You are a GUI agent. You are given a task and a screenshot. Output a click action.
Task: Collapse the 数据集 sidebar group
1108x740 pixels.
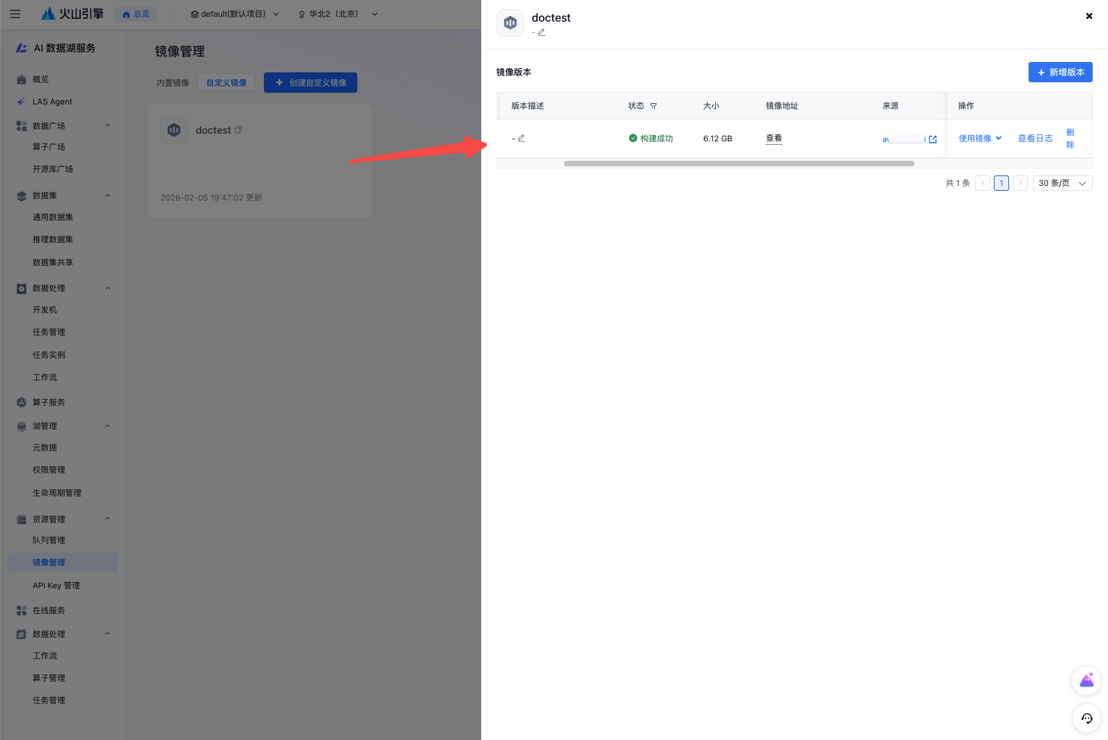[x=108, y=196]
